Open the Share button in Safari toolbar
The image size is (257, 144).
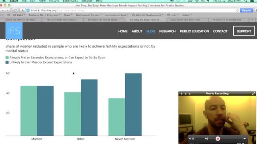tap(15, 10)
